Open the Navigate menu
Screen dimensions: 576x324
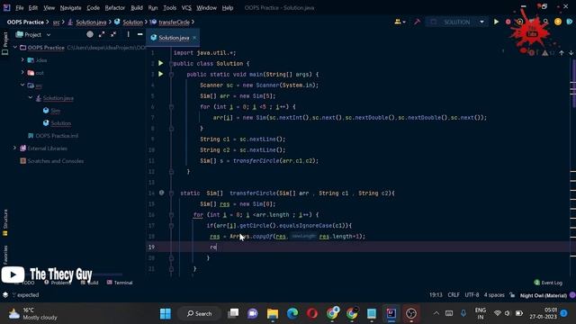coord(70,8)
